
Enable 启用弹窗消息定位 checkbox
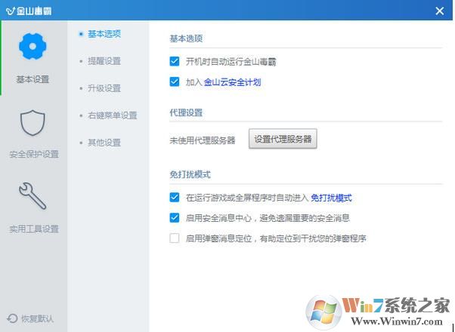[175, 238]
